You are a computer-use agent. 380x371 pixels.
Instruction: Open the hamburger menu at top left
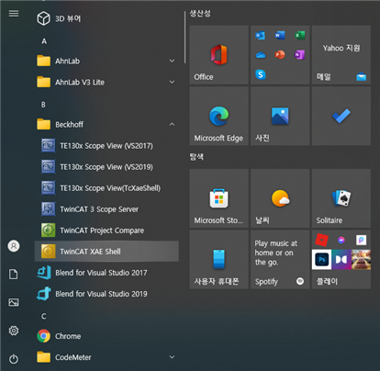click(14, 14)
